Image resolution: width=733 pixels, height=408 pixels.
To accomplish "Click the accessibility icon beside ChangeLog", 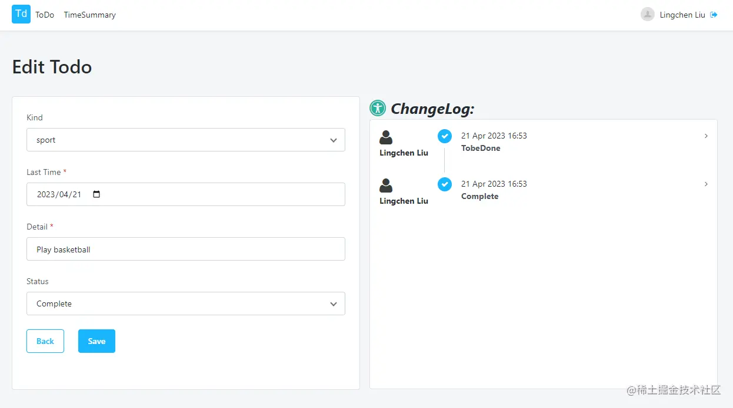I will pyautogui.click(x=378, y=108).
